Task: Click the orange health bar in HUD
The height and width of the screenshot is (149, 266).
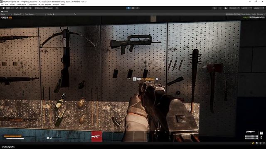Action: pos(13,136)
